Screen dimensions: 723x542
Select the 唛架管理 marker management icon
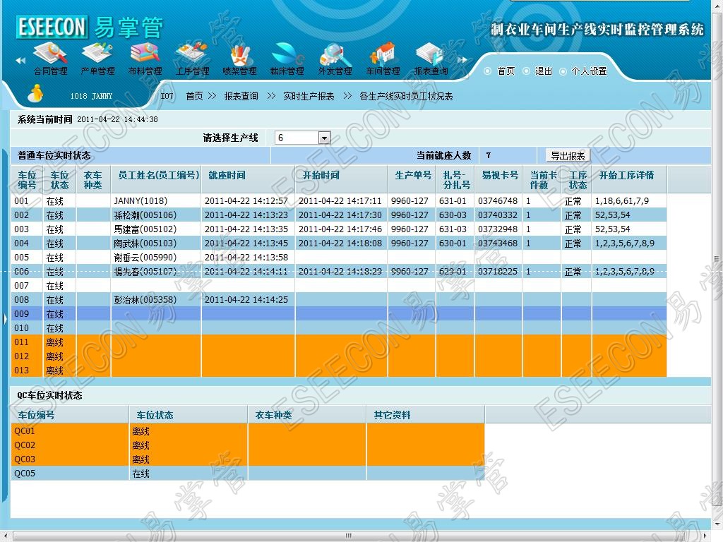pos(239,58)
